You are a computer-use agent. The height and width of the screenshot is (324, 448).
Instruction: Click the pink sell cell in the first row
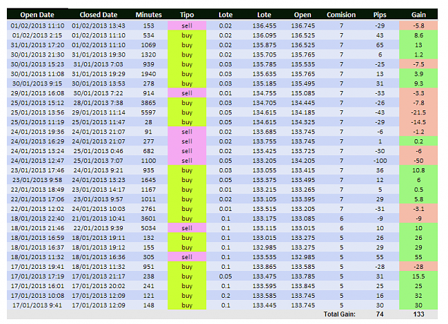[187, 25]
